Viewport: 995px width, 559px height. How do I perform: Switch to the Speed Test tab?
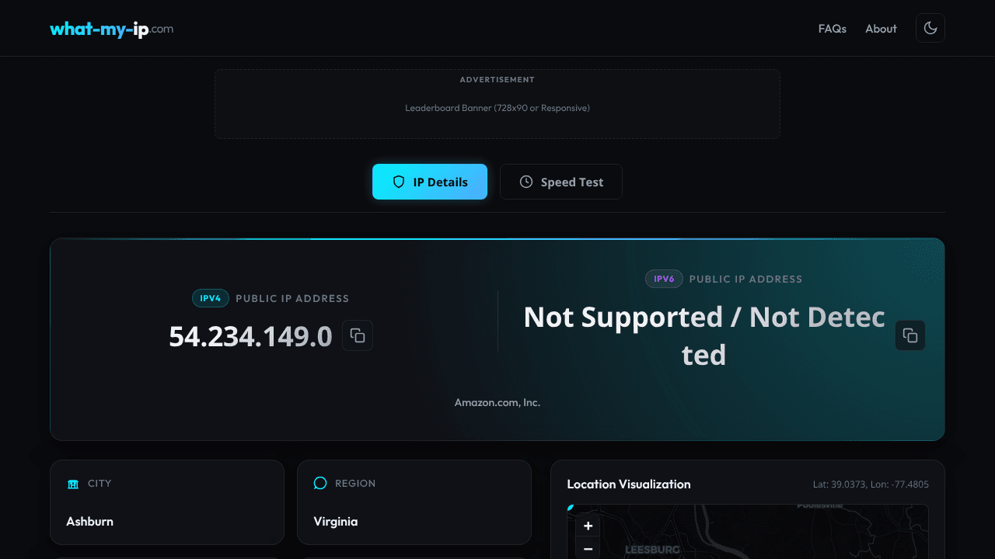561,182
